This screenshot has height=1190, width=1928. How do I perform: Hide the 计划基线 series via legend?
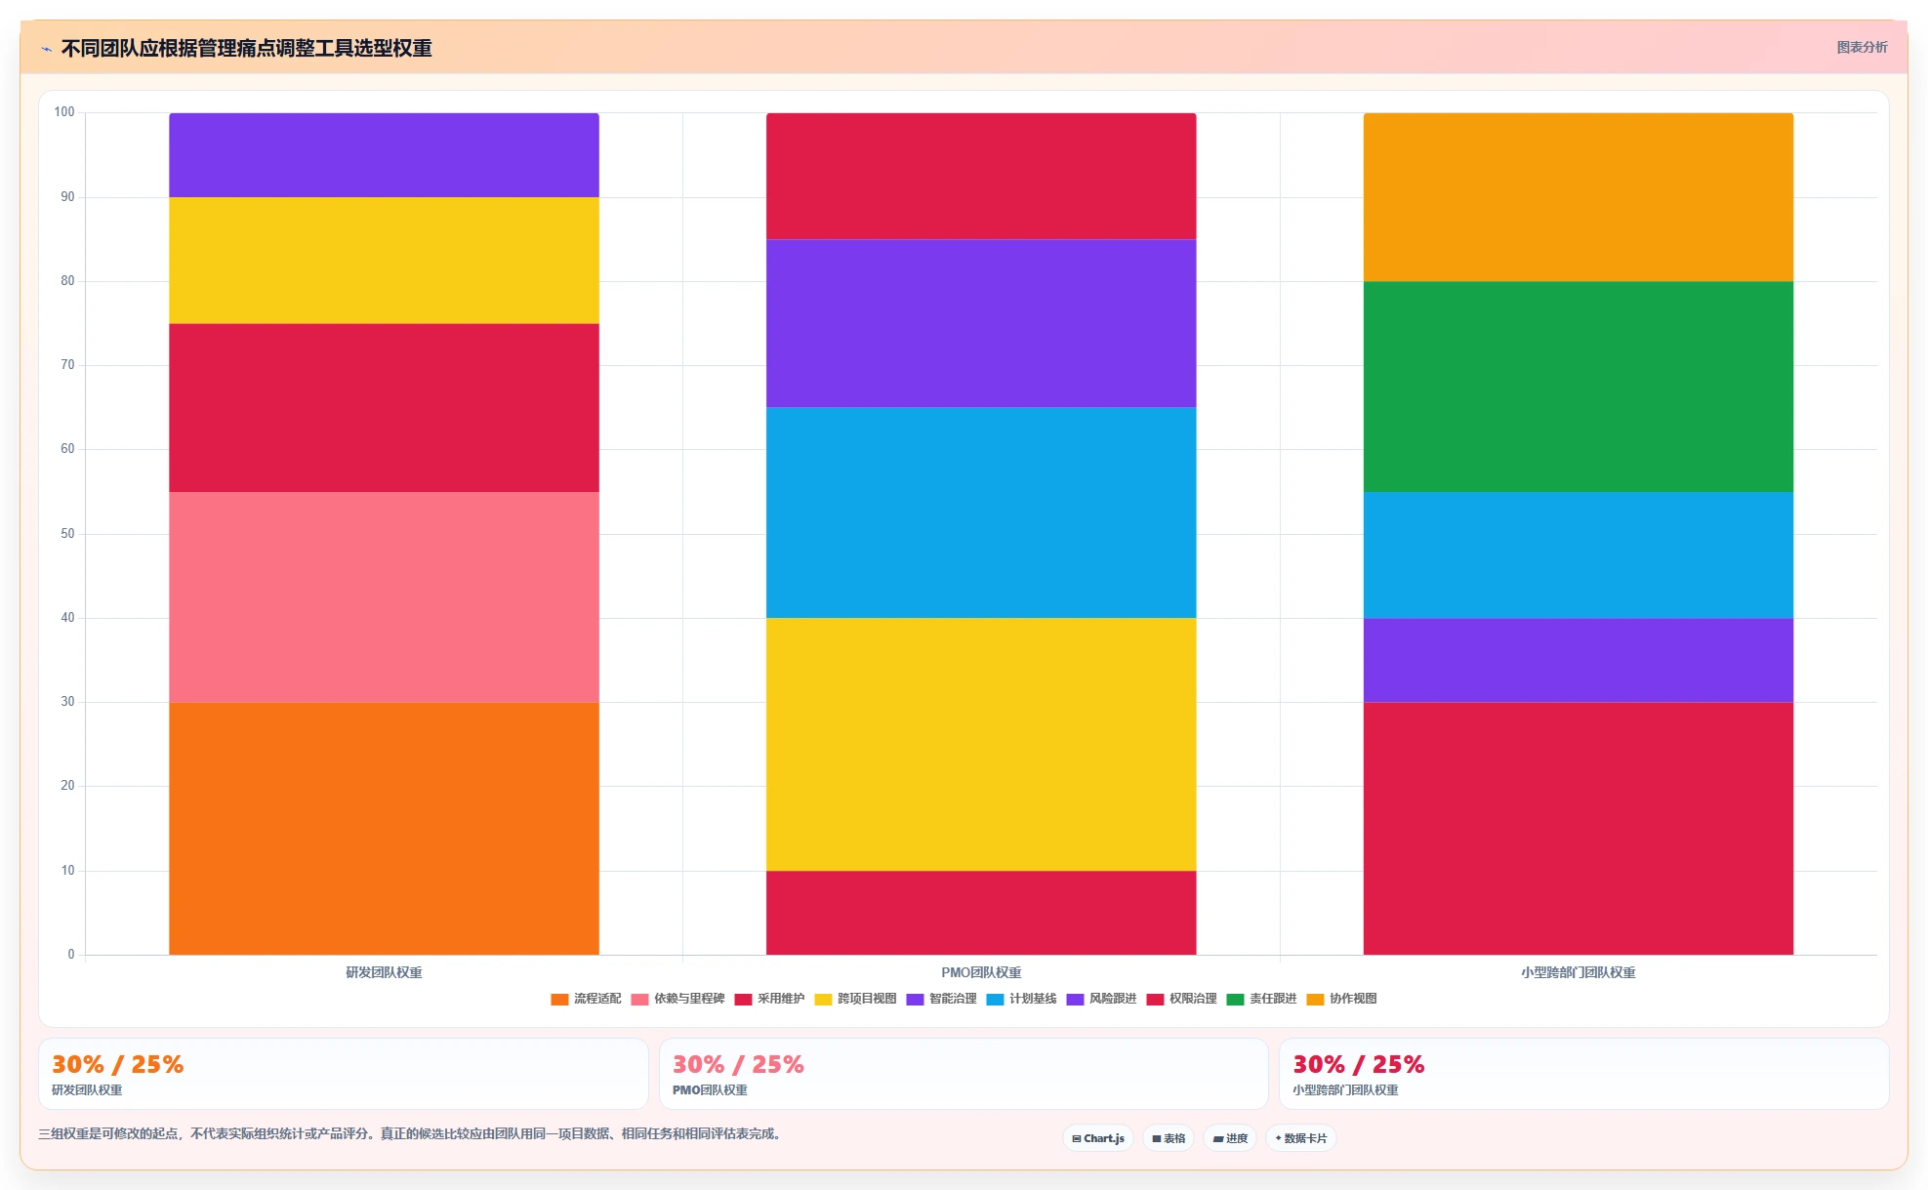point(1021,999)
